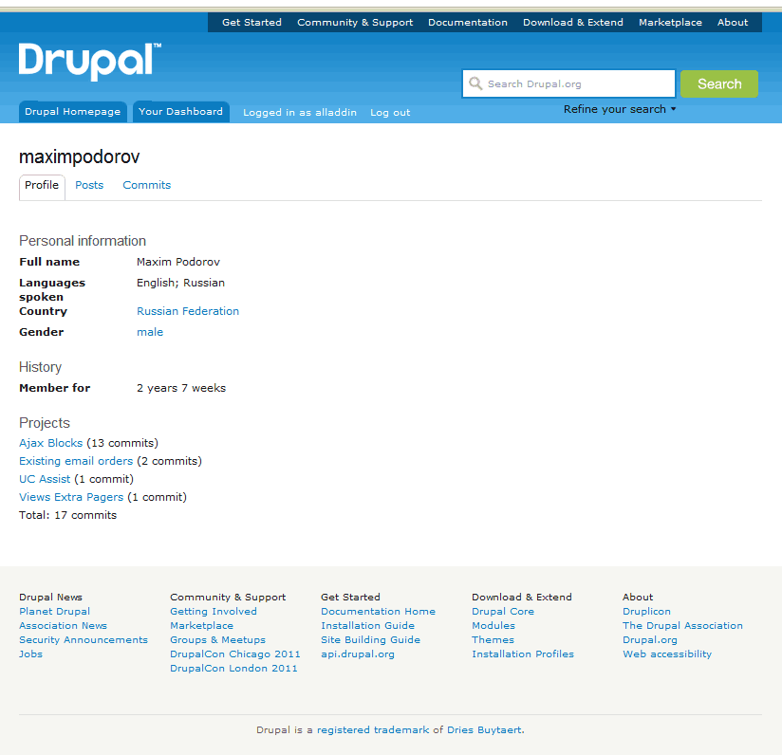Viewport: 782px width, 755px height.
Task: Click the magnifier icon in search box
Action: [475, 83]
